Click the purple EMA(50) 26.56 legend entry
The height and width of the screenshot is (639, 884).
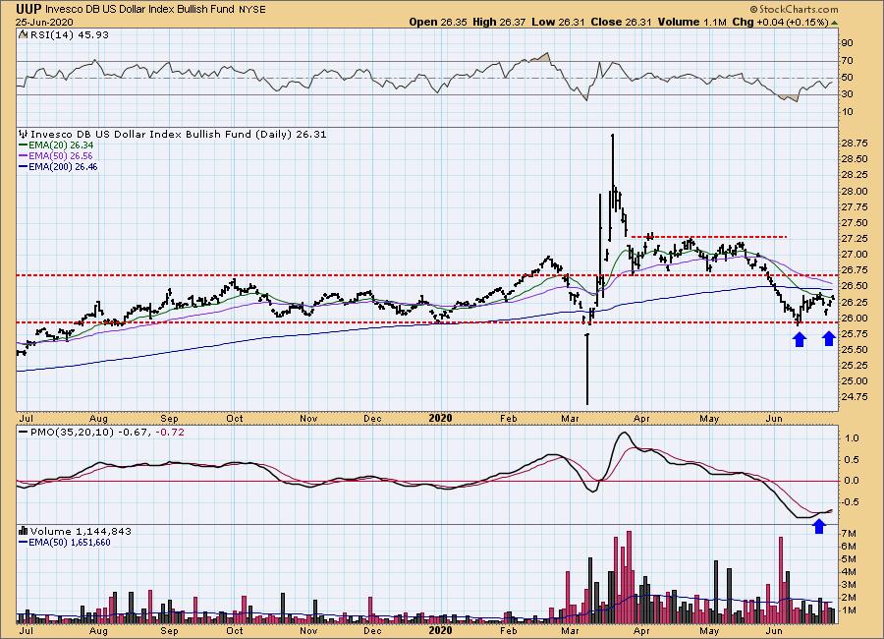pos(56,155)
